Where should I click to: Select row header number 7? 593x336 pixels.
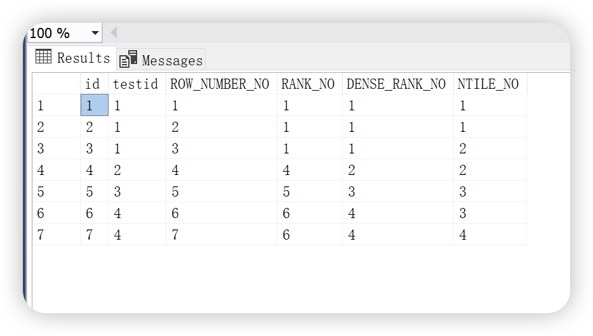[57, 235]
